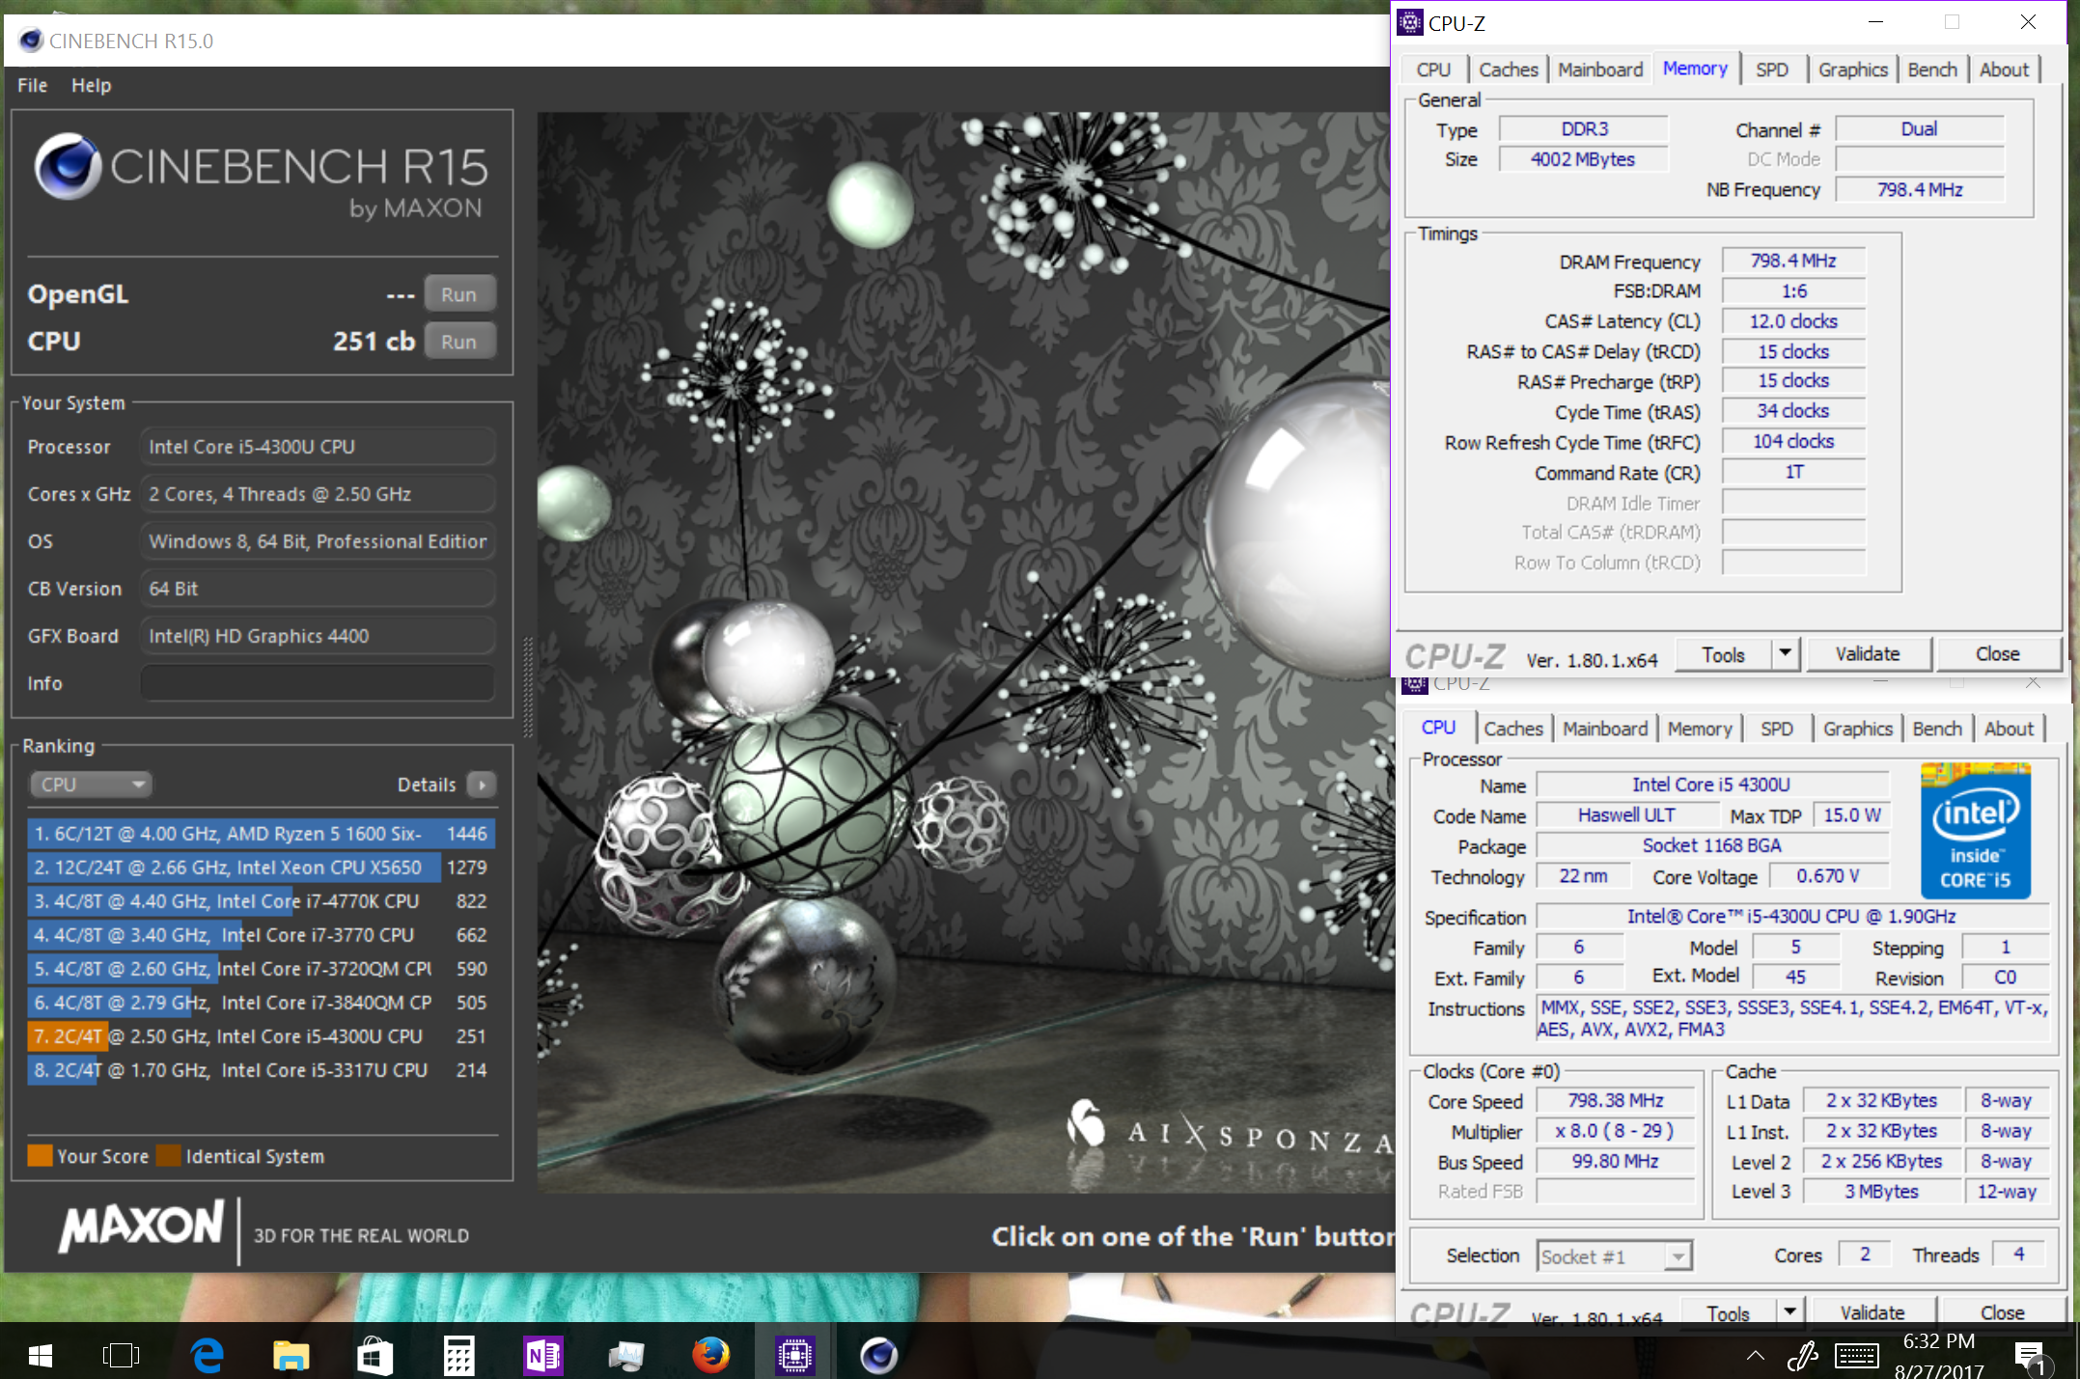The width and height of the screenshot is (2080, 1379).
Task: Run the CPU benchmark
Action: pyautogui.click(x=458, y=342)
